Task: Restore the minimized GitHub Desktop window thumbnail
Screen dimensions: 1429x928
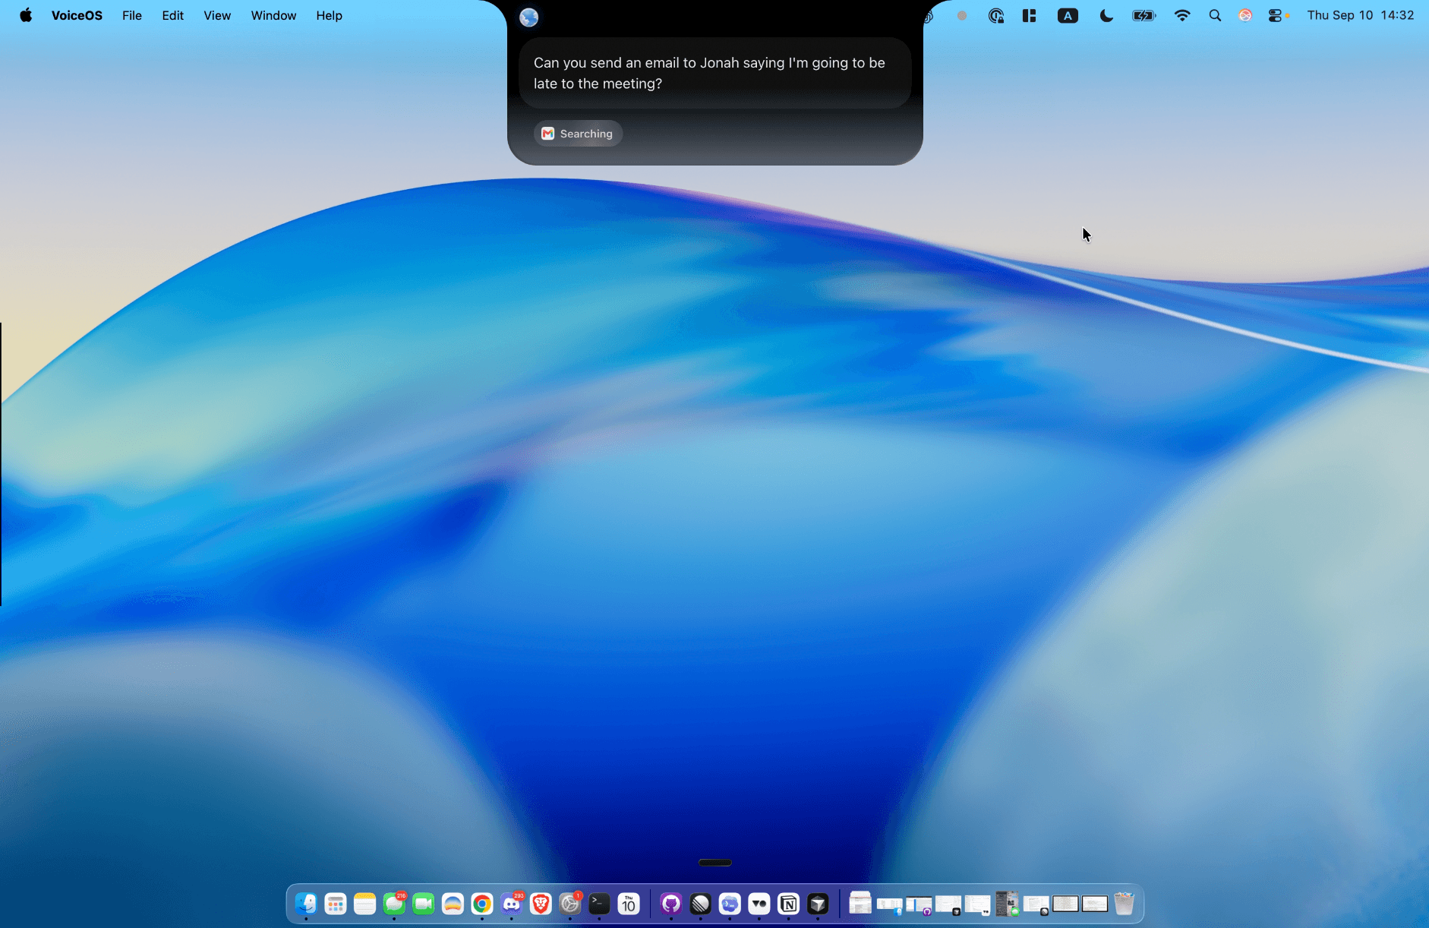Action: 919,905
